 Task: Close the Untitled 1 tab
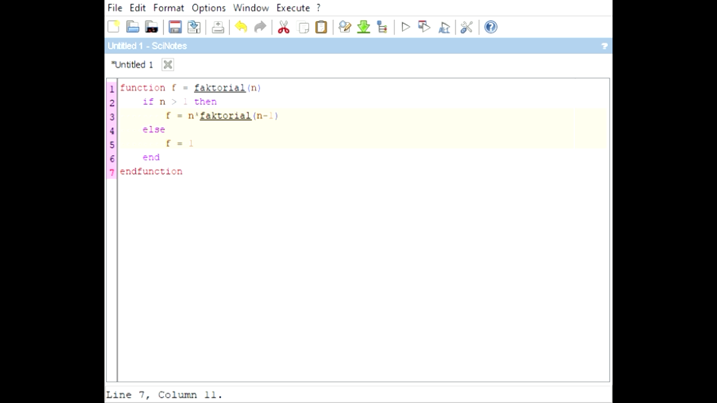(x=167, y=65)
